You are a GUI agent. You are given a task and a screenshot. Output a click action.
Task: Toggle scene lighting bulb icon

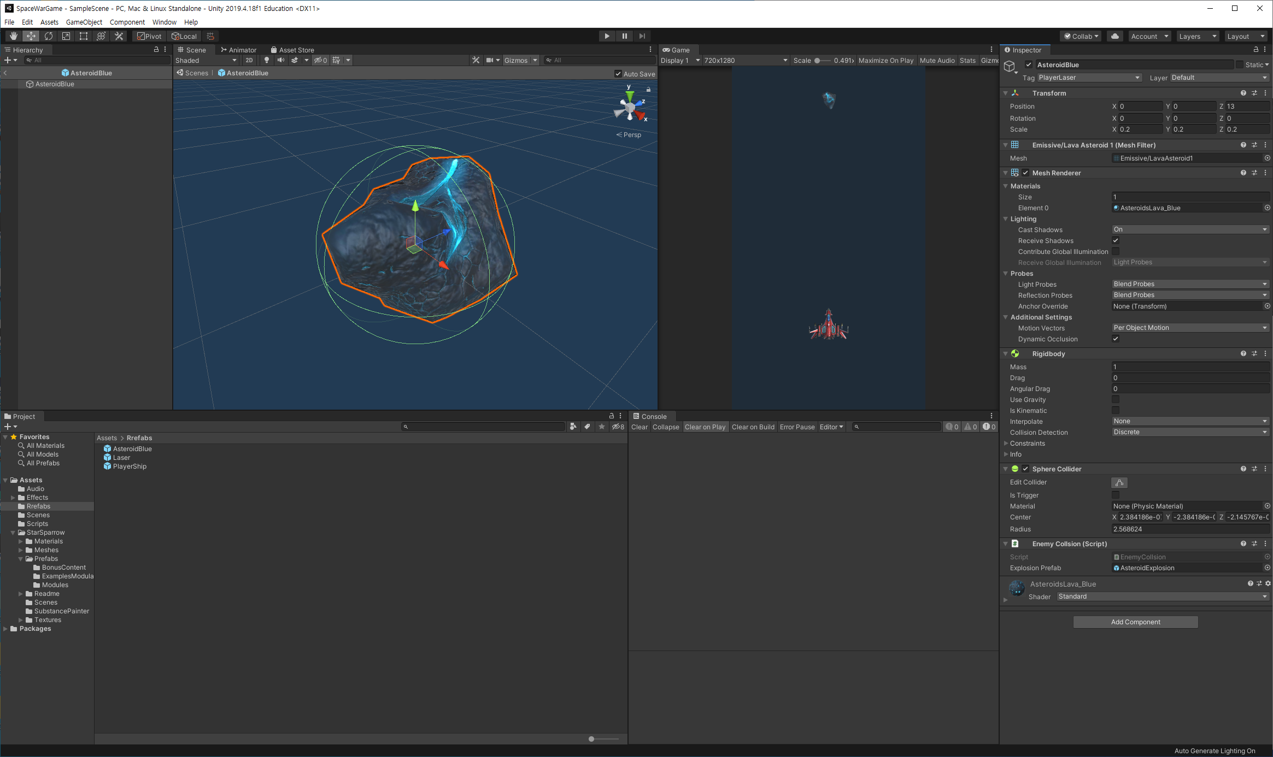[267, 60]
